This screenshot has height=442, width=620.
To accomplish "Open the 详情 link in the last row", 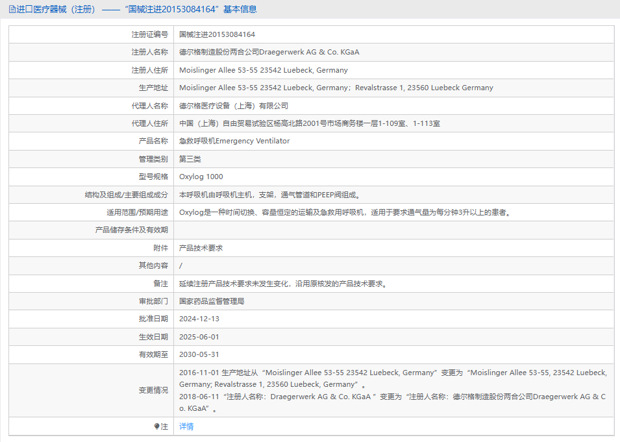I will click(x=186, y=426).
